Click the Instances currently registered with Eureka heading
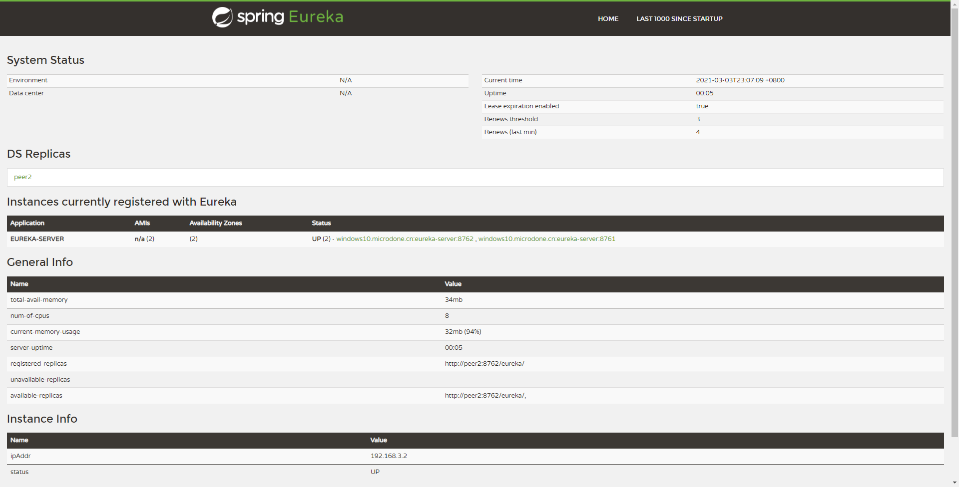The width and height of the screenshot is (959, 487). tap(122, 202)
